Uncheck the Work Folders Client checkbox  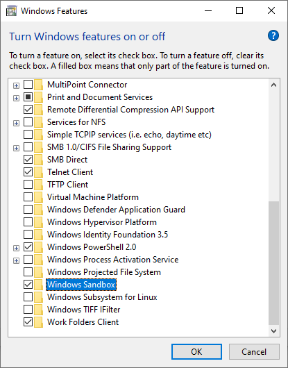[28, 321]
